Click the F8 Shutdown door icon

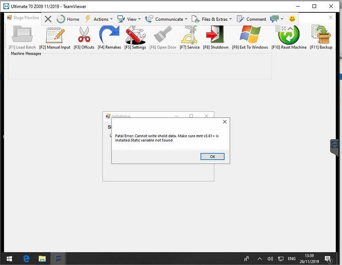point(215,34)
